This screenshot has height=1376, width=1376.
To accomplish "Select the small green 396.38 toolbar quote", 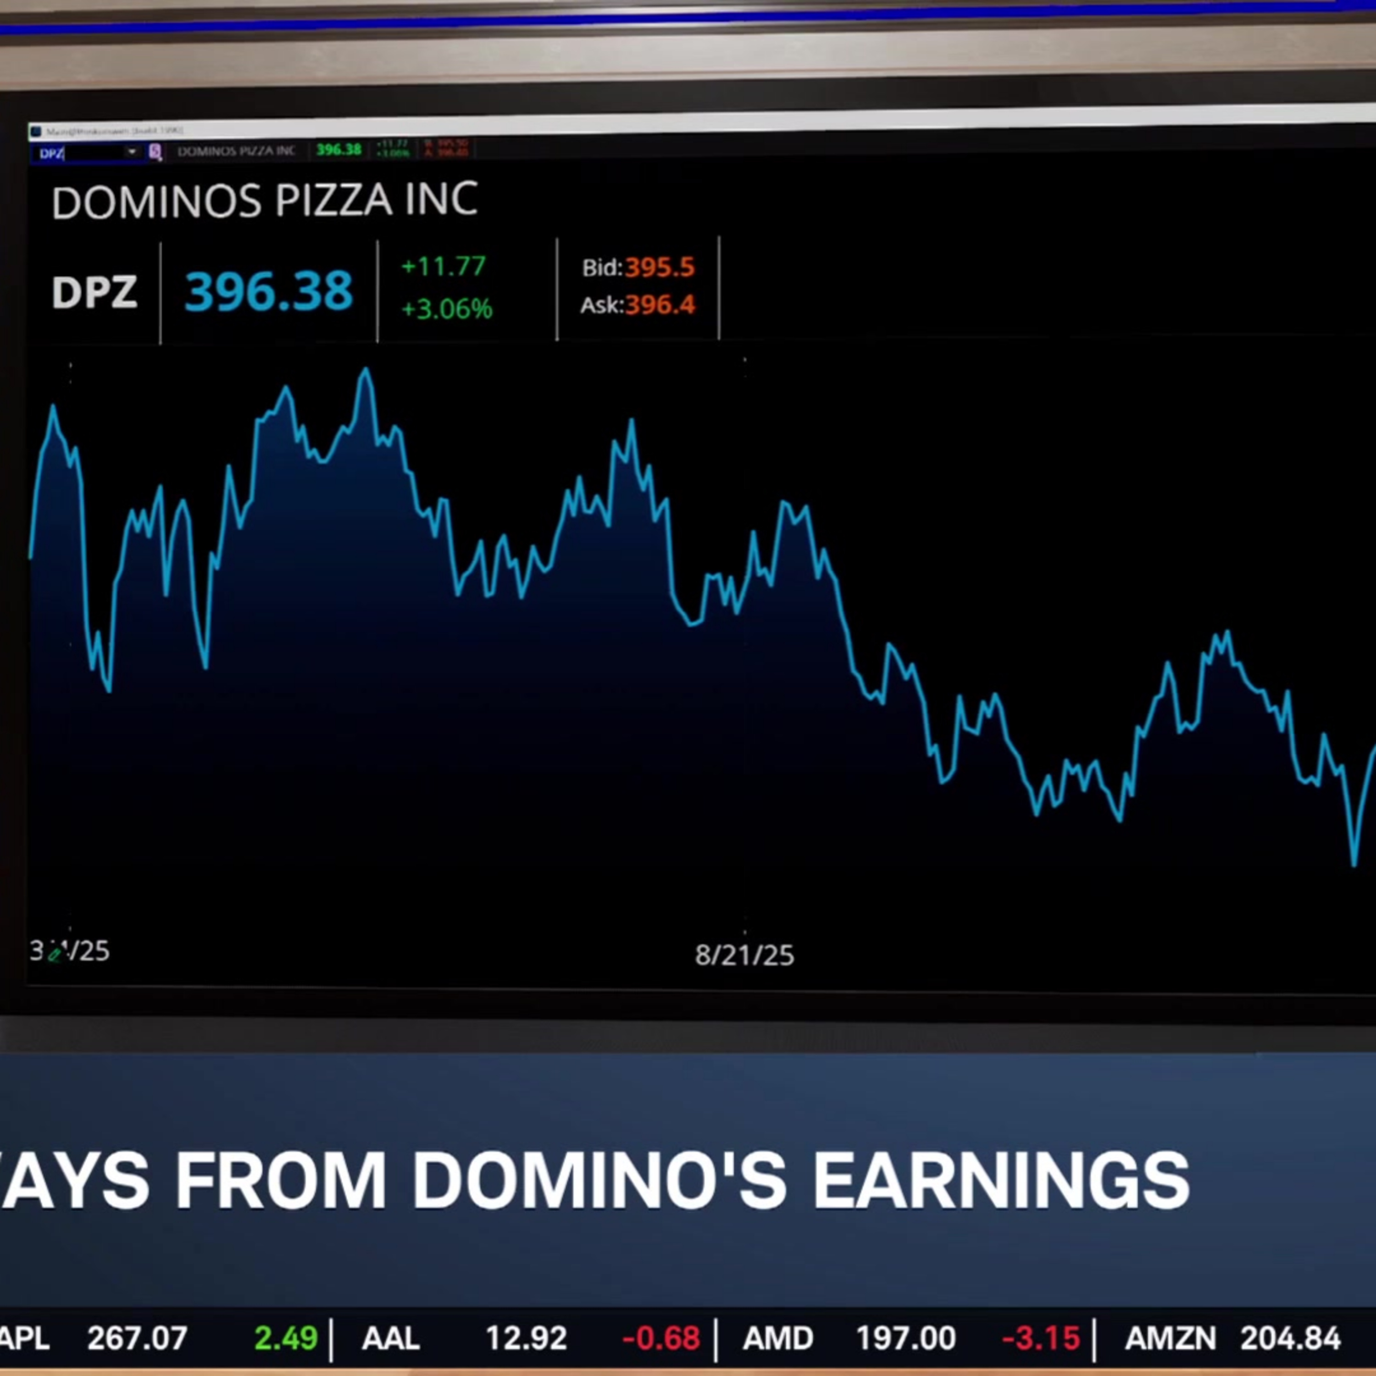I will point(339,150).
